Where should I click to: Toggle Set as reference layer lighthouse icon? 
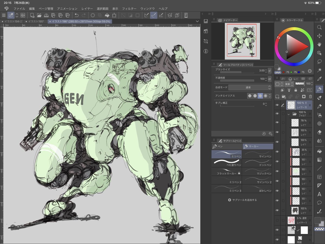[289, 90]
